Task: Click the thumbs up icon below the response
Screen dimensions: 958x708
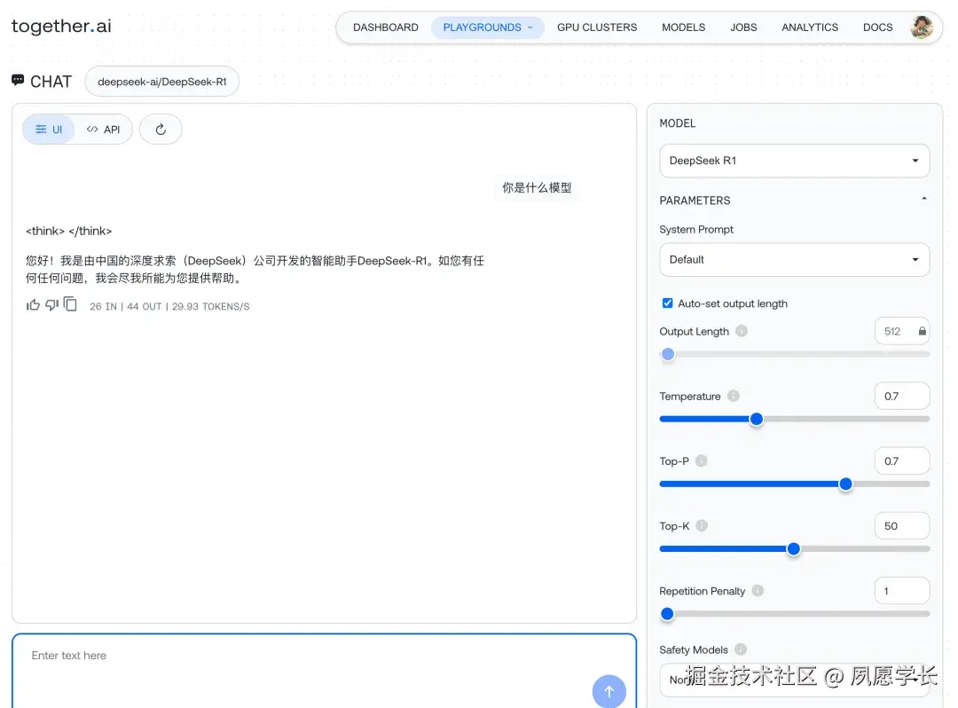Action: click(x=33, y=304)
